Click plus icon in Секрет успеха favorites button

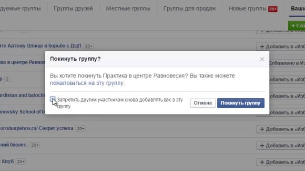click(262, 129)
